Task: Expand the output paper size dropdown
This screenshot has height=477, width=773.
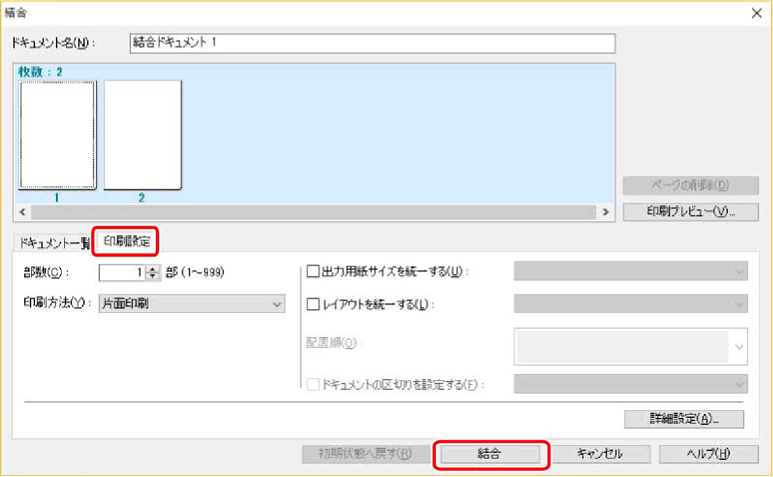Action: point(630,272)
